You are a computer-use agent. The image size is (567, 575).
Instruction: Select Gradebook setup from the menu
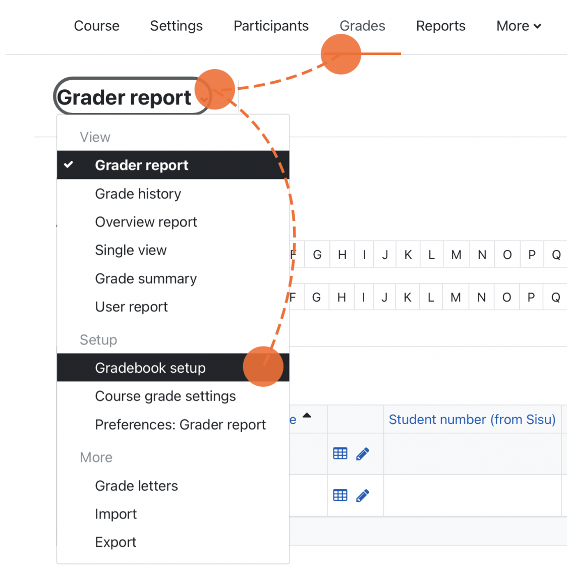pyautogui.click(x=150, y=368)
